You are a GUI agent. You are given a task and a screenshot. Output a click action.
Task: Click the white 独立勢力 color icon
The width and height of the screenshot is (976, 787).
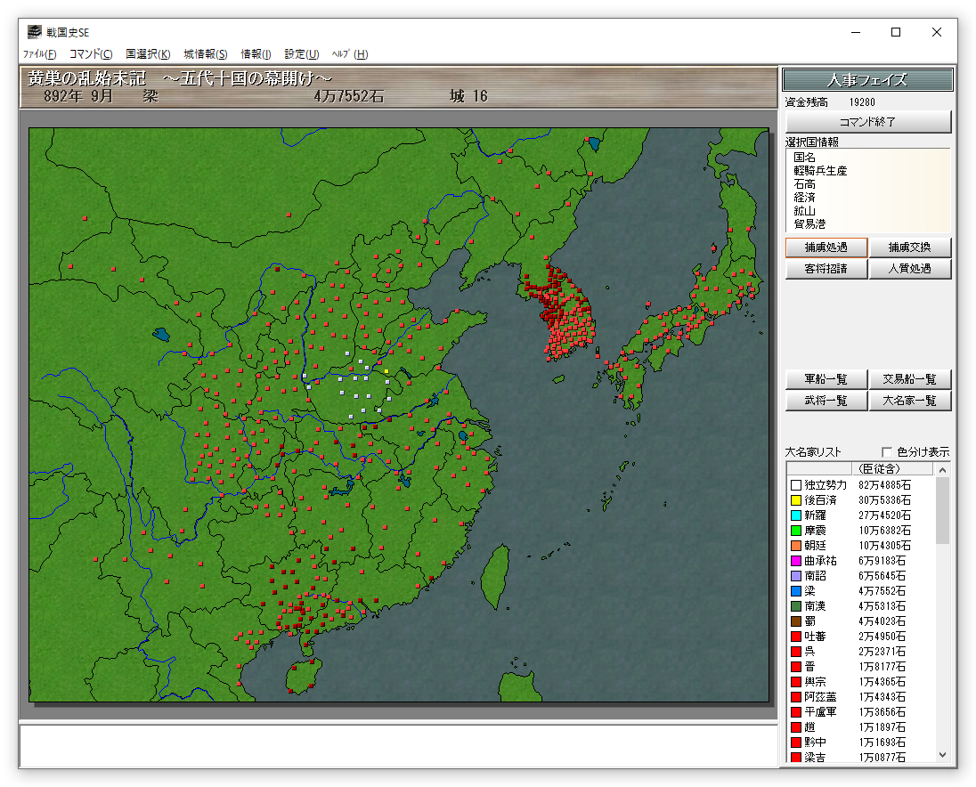click(795, 485)
